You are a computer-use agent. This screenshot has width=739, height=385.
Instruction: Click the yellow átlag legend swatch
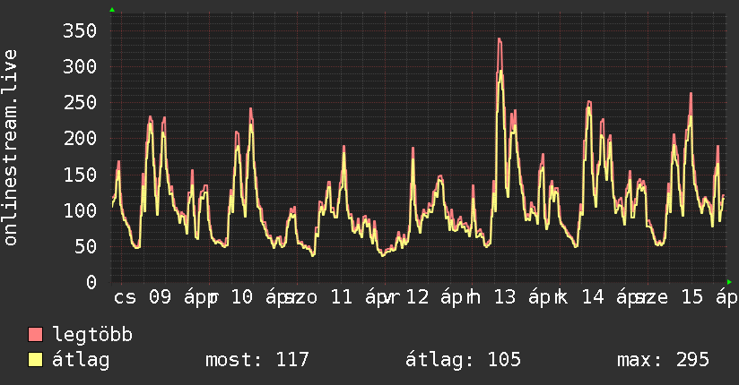pos(35,359)
